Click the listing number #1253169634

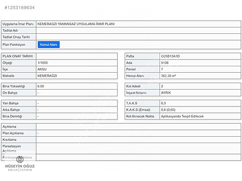point(19,7)
